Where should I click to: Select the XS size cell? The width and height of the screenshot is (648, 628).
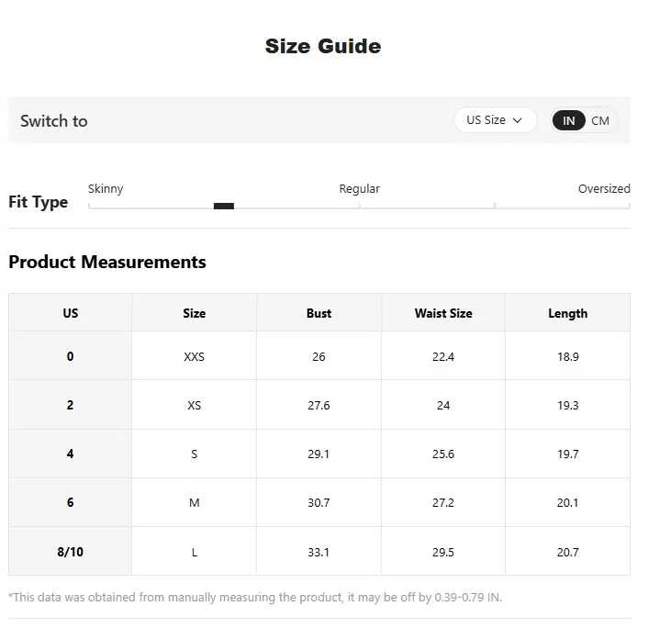pyautogui.click(x=195, y=405)
